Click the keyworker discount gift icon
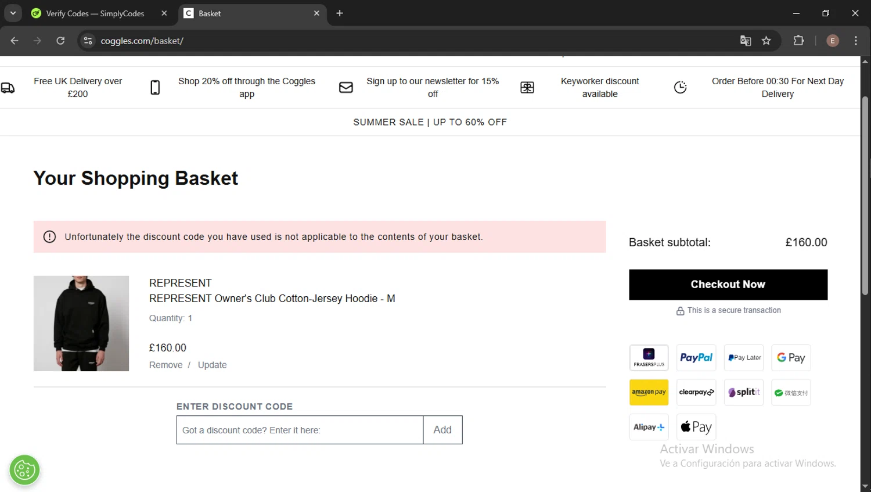871x492 pixels. point(527,88)
